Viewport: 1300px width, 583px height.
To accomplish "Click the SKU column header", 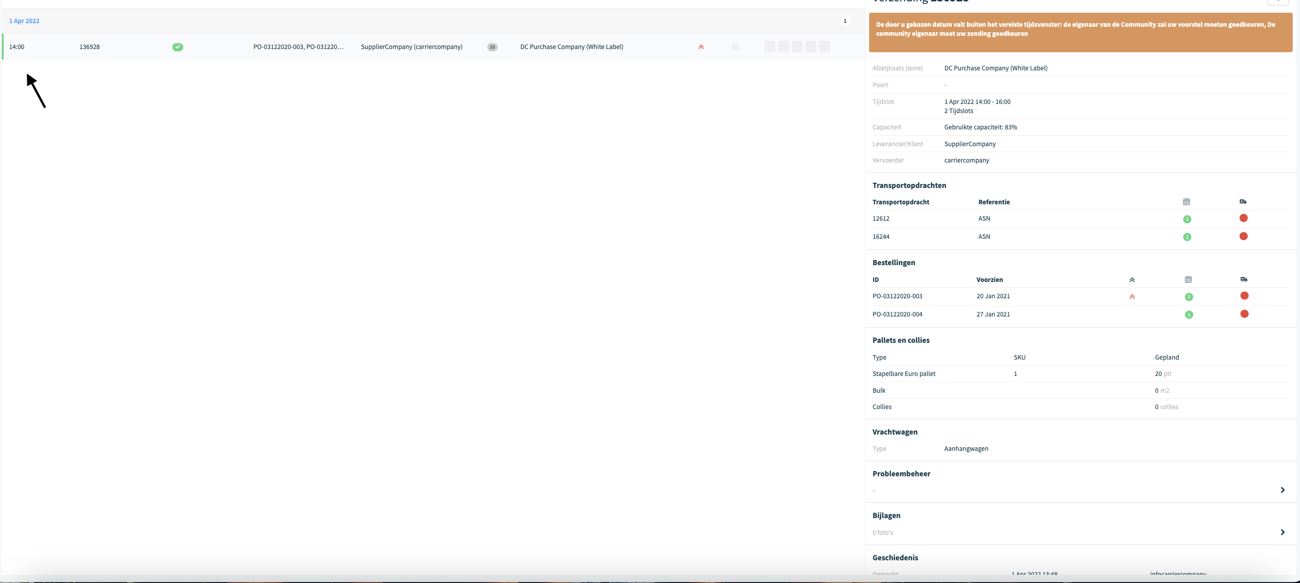I will tap(1020, 357).
